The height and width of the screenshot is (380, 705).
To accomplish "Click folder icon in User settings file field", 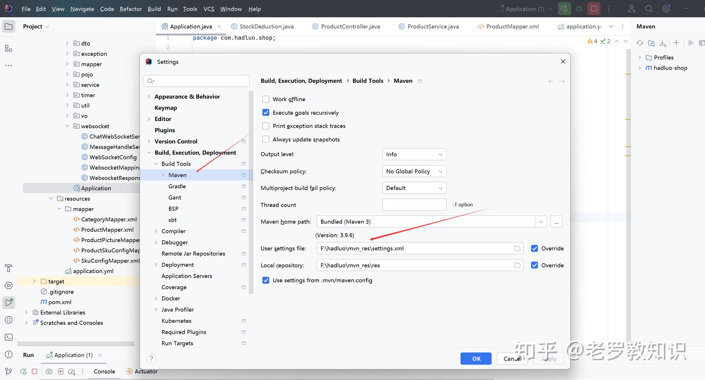I will point(517,248).
